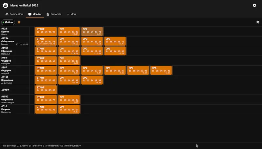Select competitor #516 Голунов row label
Screen dimensions: 262x149
(15, 109)
